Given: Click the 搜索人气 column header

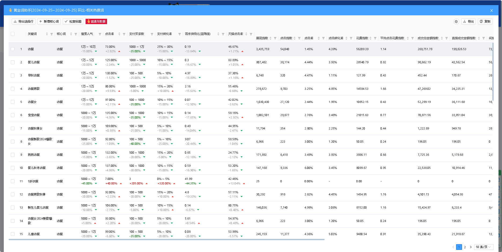Looking at the screenshot, I should (x=87, y=34).
